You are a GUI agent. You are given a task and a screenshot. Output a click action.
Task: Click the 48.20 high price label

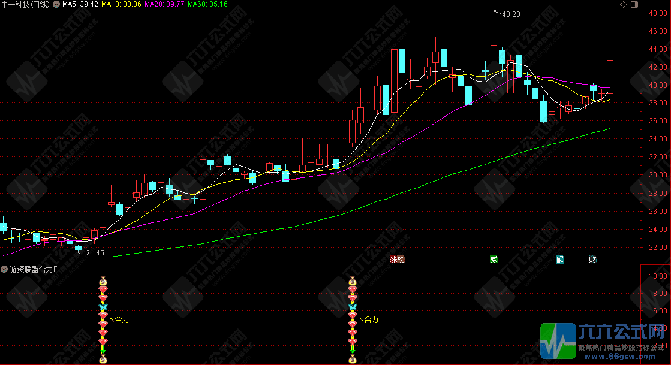click(x=511, y=14)
